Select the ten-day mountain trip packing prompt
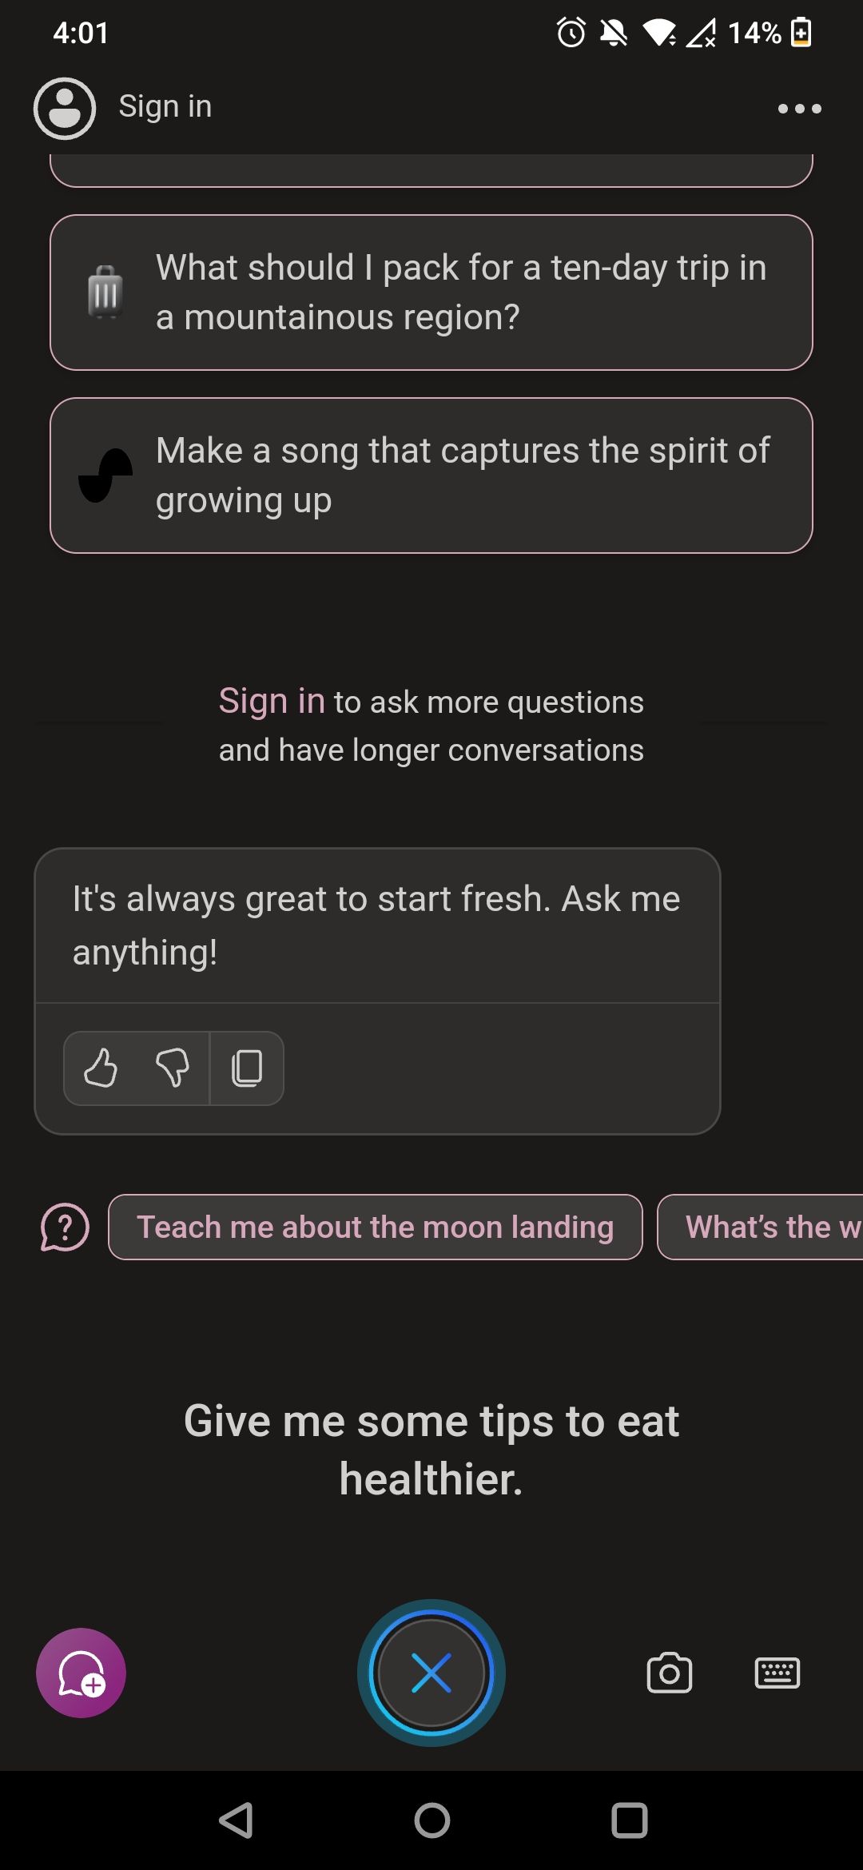The width and height of the screenshot is (863, 1870). [431, 292]
